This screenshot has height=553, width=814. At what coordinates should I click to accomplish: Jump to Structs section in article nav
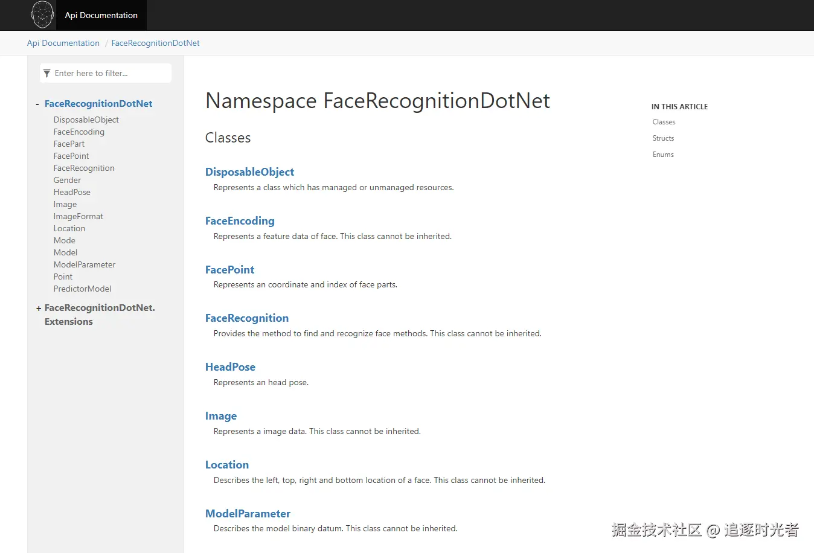point(663,138)
